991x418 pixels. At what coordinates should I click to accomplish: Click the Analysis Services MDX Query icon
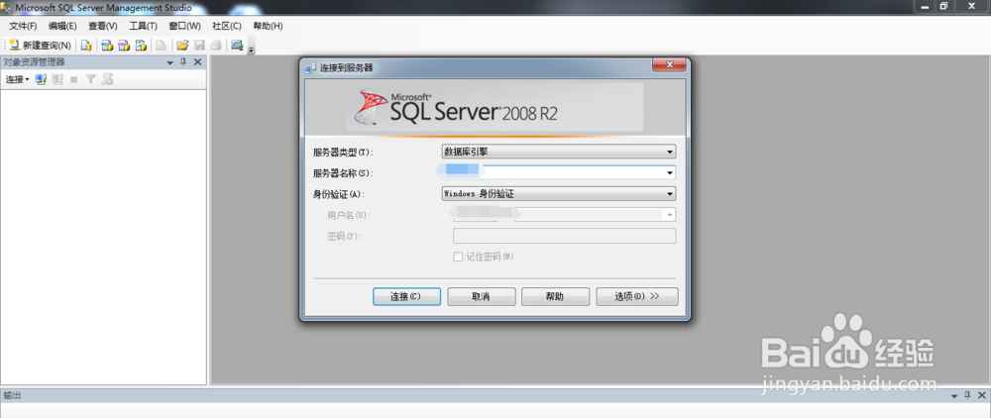coord(107,46)
